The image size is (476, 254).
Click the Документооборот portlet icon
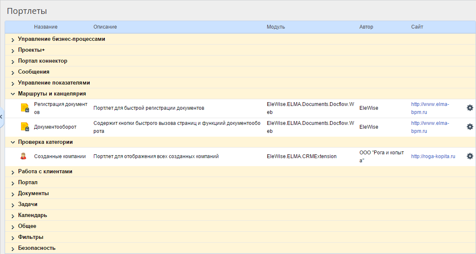[25, 127]
